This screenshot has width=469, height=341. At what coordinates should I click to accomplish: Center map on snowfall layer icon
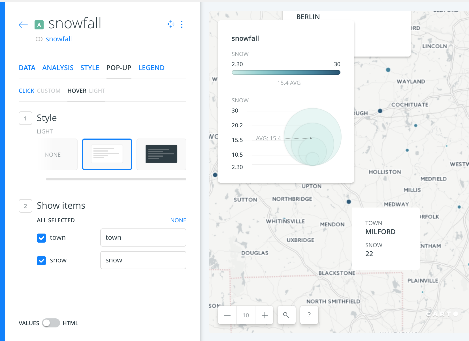[171, 24]
